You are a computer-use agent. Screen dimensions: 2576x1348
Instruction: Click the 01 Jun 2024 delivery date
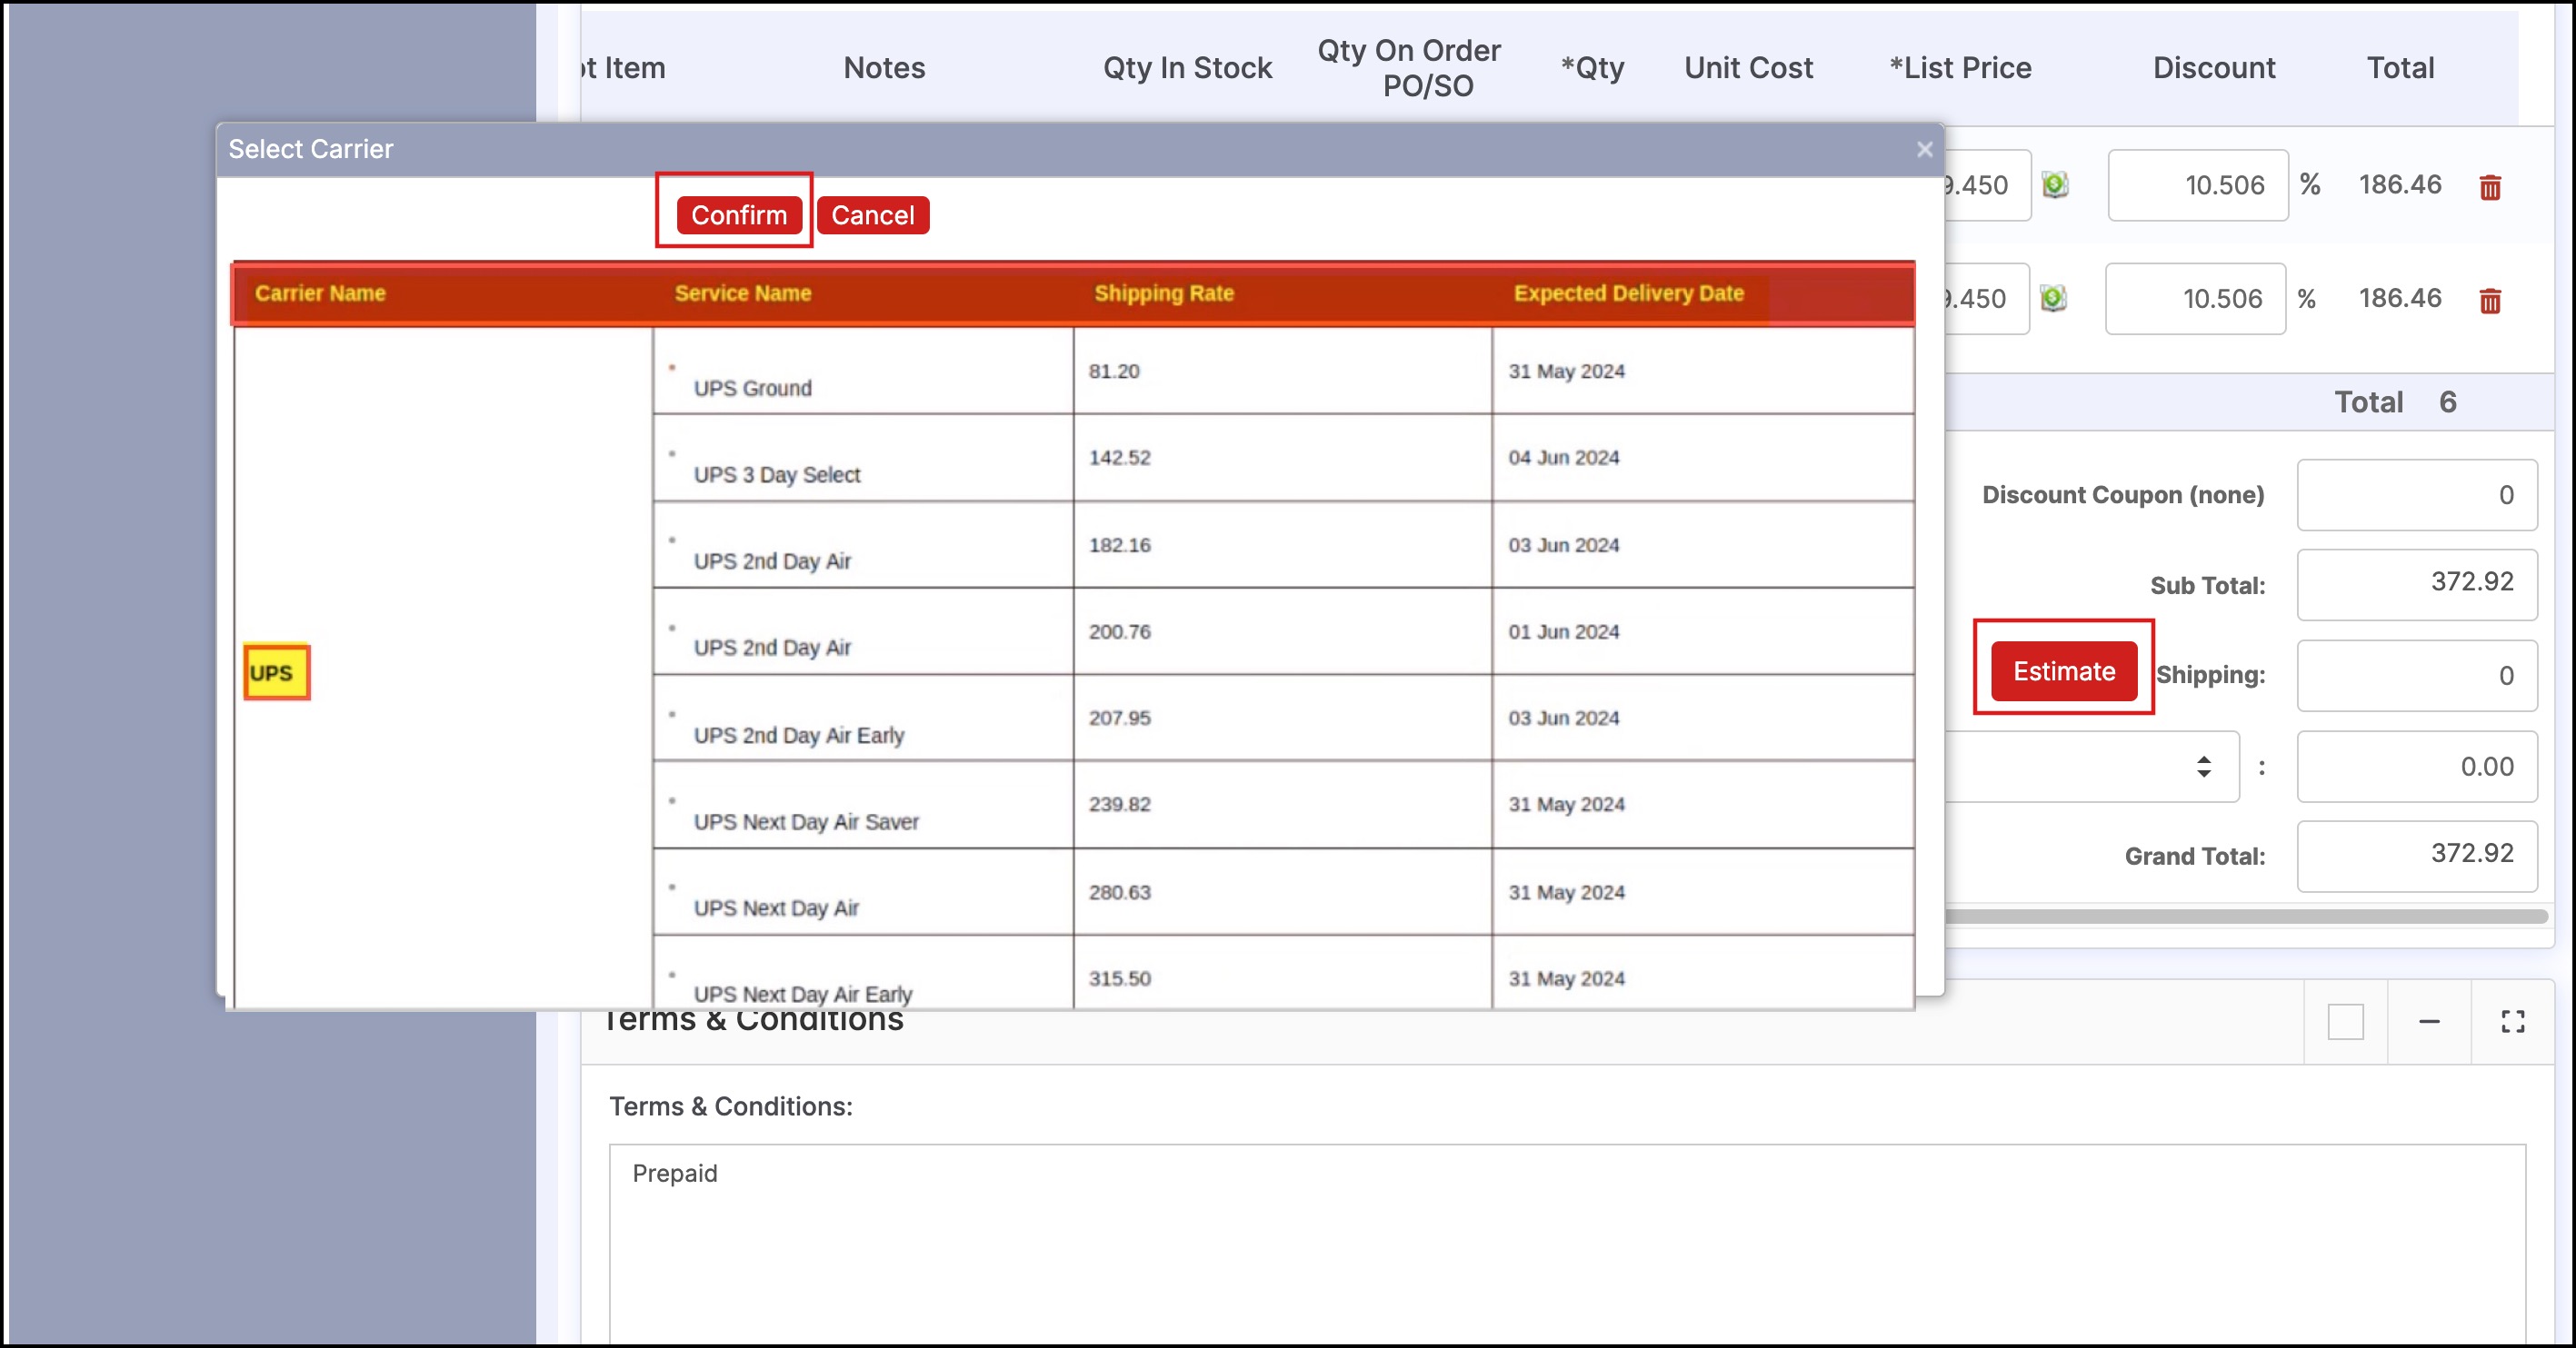[1564, 631]
